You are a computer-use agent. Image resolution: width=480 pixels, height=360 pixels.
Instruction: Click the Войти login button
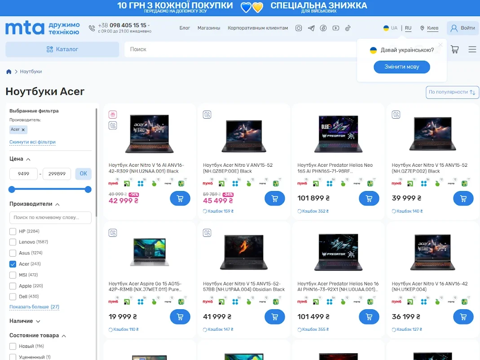(463, 28)
